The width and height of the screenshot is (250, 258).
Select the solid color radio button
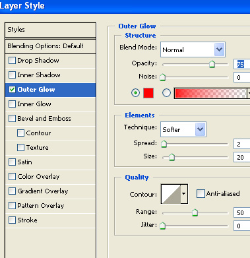point(135,93)
